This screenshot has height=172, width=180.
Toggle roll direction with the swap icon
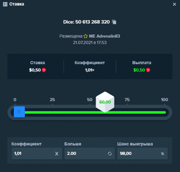pyautogui.click(x=110, y=154)
